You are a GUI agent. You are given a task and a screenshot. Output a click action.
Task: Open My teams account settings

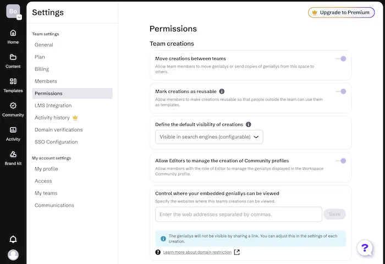click(46, 193)
